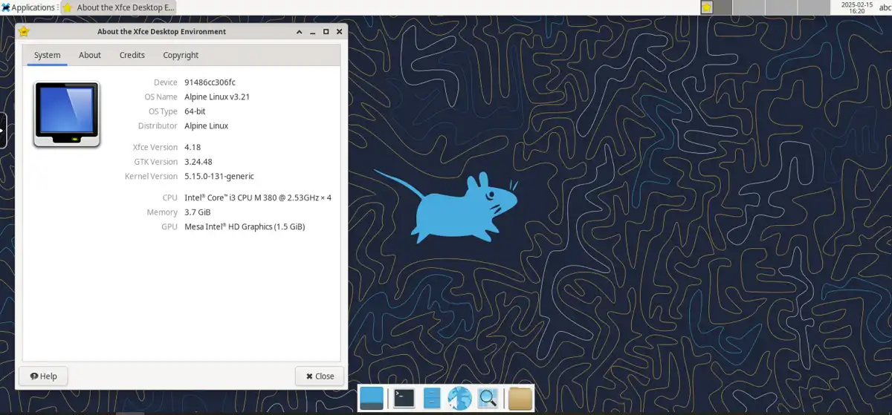Viewport: 892px width, 415px height.
Task: Open the Copyright tab
Action: 181,55
